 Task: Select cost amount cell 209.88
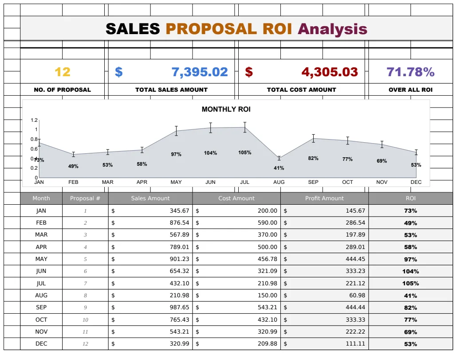(236, 344)
